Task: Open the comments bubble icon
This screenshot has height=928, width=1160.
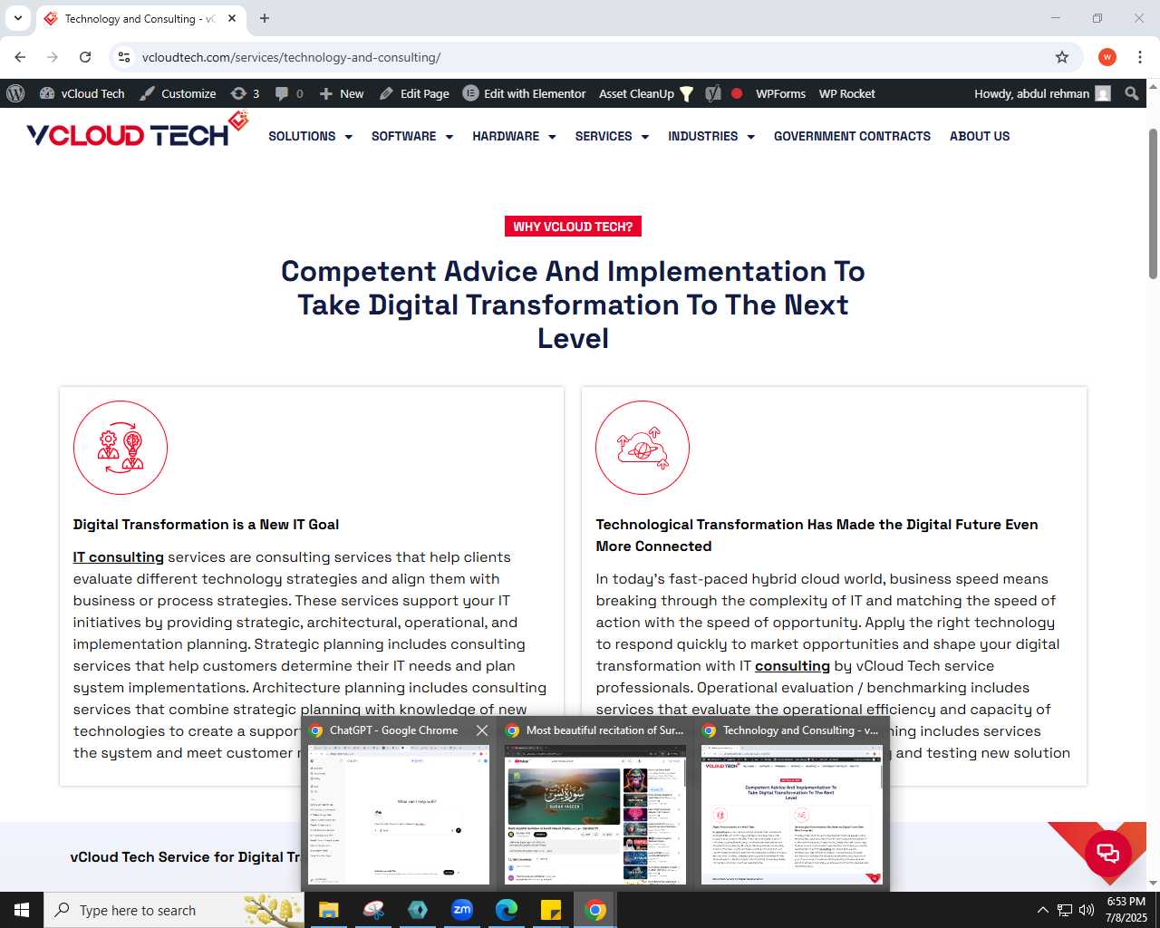Action: [x=289, y=93]
